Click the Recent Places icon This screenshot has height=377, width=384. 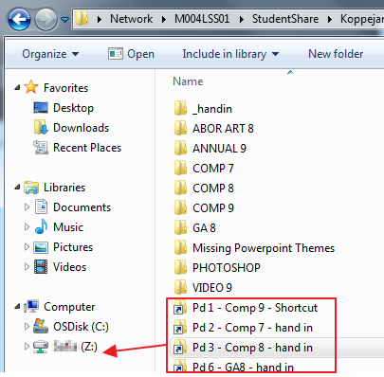(41, 148)
